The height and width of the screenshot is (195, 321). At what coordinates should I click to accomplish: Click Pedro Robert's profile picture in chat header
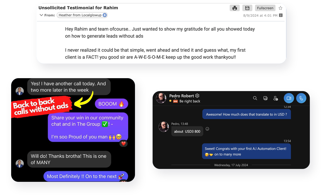161,98
